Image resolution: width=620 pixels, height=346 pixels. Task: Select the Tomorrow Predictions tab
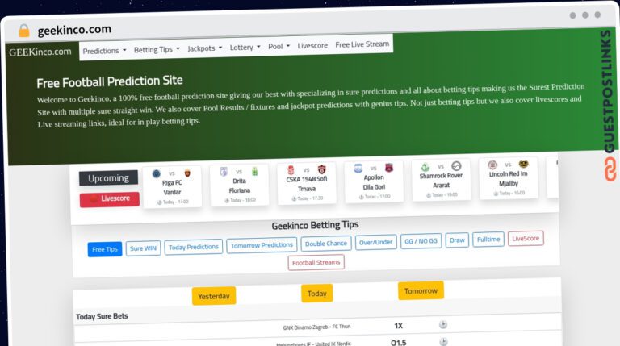262,245
